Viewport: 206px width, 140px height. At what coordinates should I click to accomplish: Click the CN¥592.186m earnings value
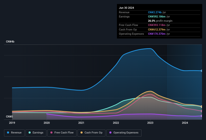[157, 16]
